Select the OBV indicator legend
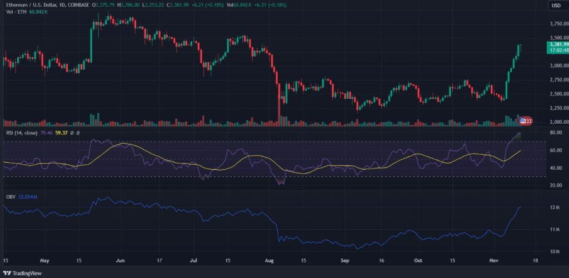Image resolution: width=569 pixels, height=278 pixels. [11, 197]
